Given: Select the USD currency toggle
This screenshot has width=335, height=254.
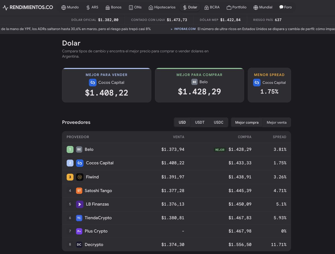Looking at the screenshot, I should [182, 122].
